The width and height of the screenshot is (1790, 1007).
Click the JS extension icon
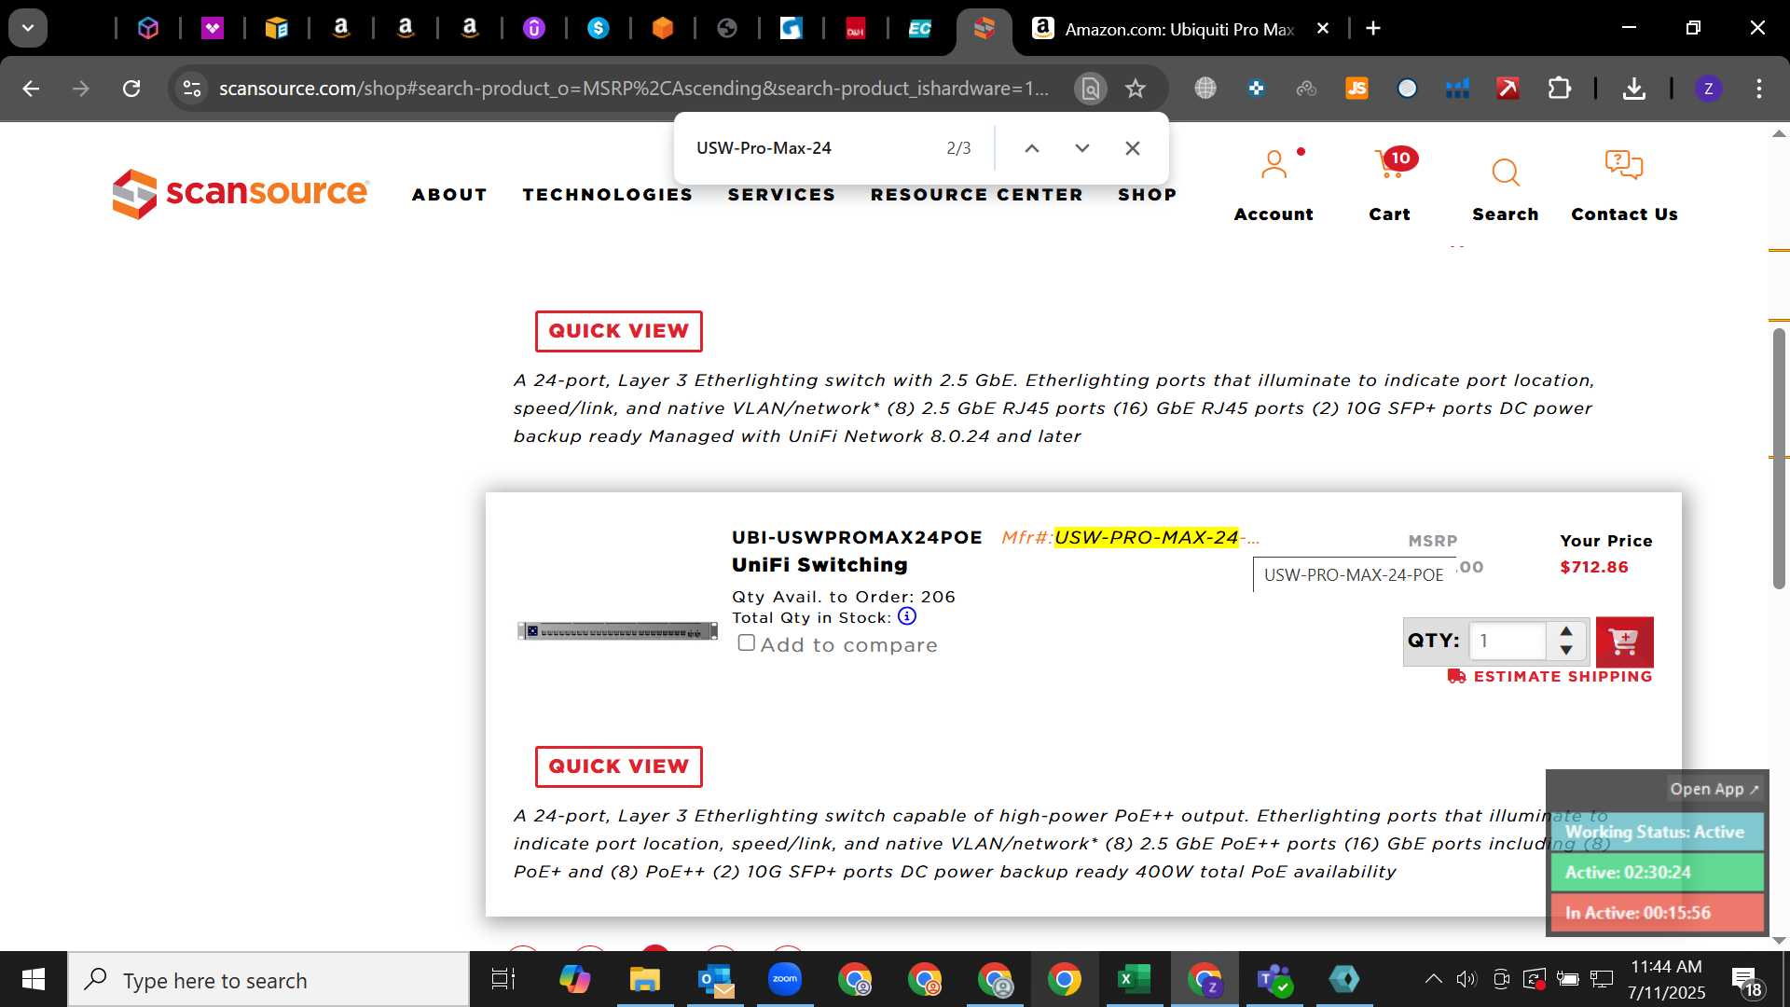point(1357,89)
